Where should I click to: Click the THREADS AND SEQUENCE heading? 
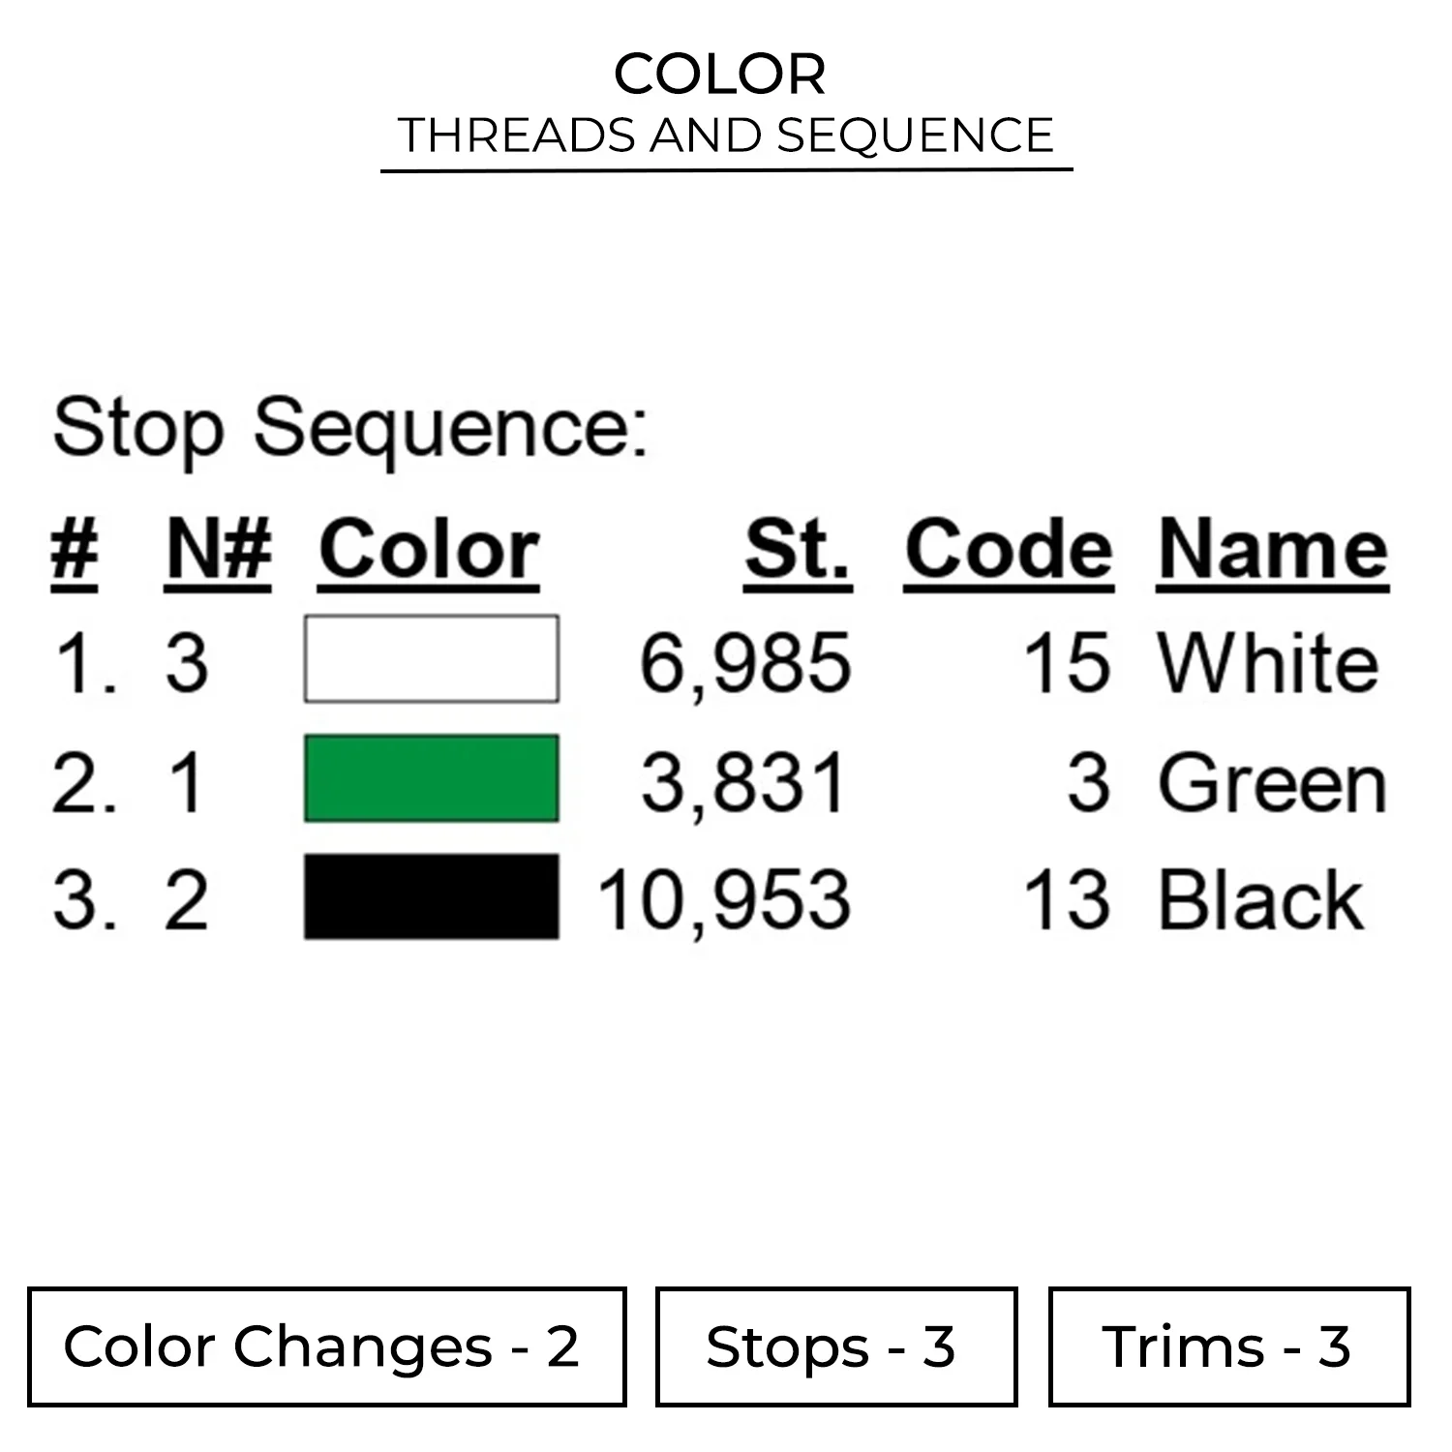click(x=726, y=135)
